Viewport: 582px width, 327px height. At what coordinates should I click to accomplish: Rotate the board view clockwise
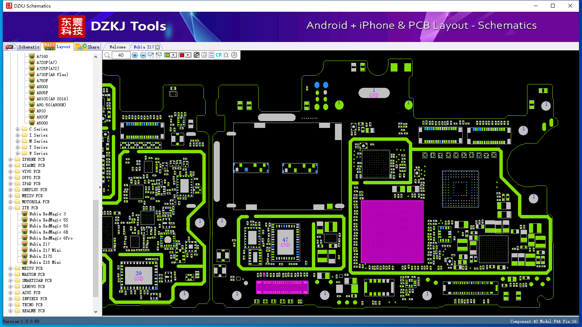coord(151,55)
